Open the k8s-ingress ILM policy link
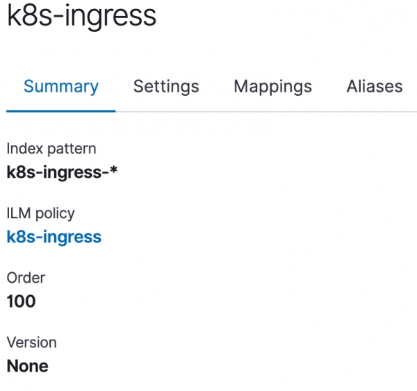 click(54, 237)
